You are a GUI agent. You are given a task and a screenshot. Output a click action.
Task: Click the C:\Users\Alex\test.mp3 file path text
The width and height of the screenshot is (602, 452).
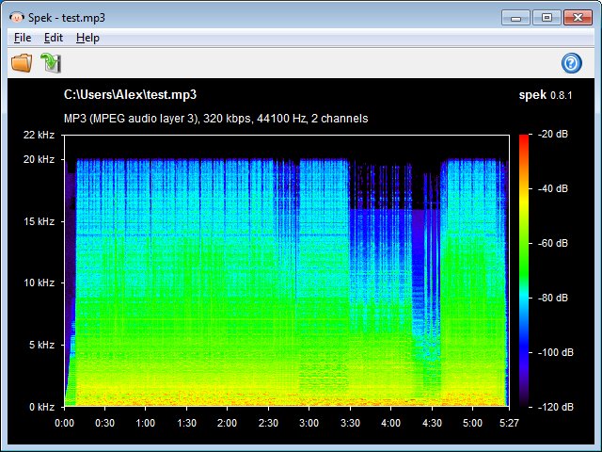click(x=130, y=95)
